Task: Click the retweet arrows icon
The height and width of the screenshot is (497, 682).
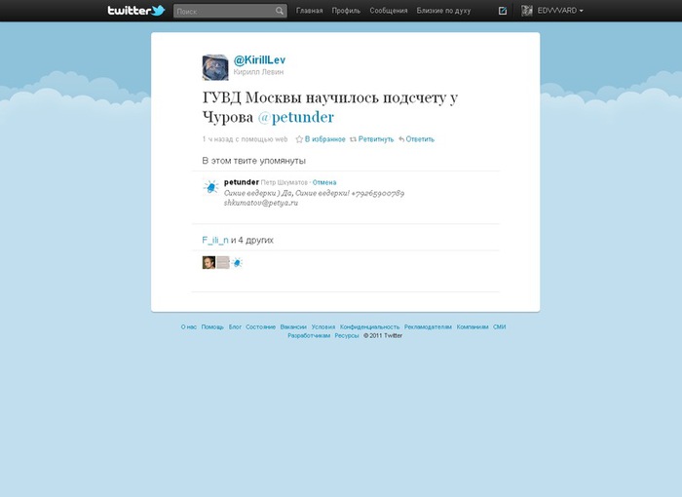Action: [353, 139]
